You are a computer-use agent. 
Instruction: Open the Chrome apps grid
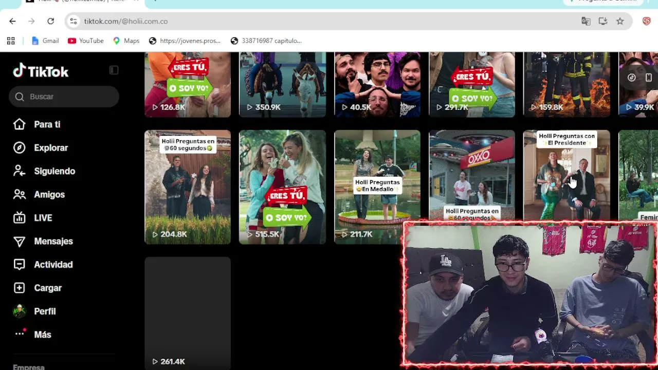(x=11, y=41)
